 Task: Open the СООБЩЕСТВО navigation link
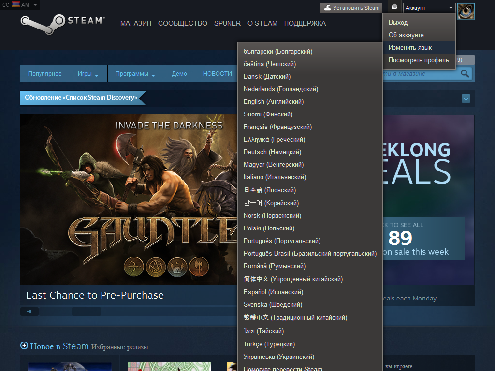182,23
